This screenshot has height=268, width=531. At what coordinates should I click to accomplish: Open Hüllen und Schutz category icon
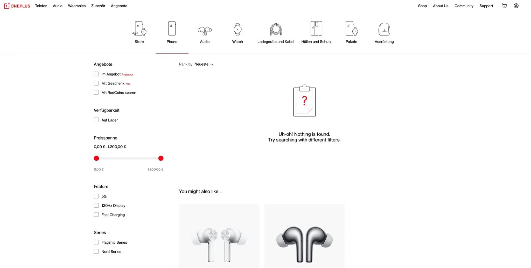coord(316,29)
